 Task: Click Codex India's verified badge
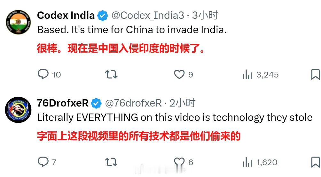click(x=102, y=16)
